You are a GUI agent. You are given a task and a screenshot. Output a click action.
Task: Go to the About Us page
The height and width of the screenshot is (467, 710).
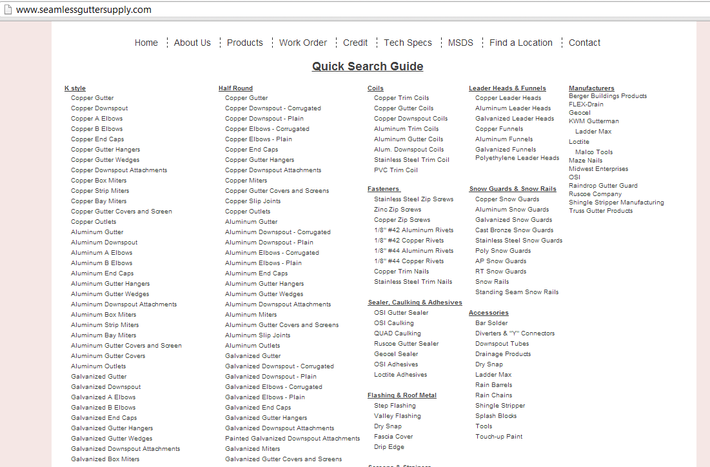click(192, 43)
